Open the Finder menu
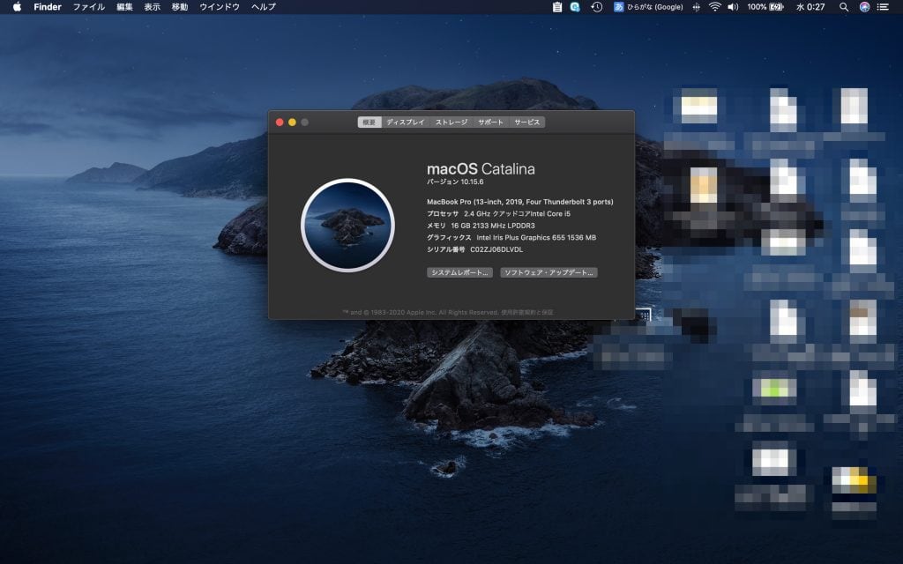The height and width of the screenshot is (564, 903). [48, 7]
